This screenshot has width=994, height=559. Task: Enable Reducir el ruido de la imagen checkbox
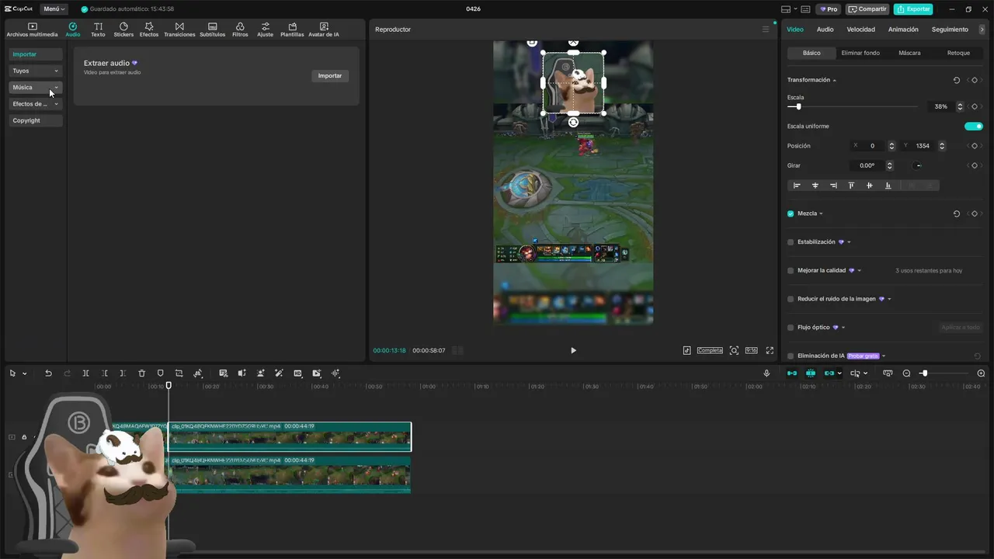point(791,299)
